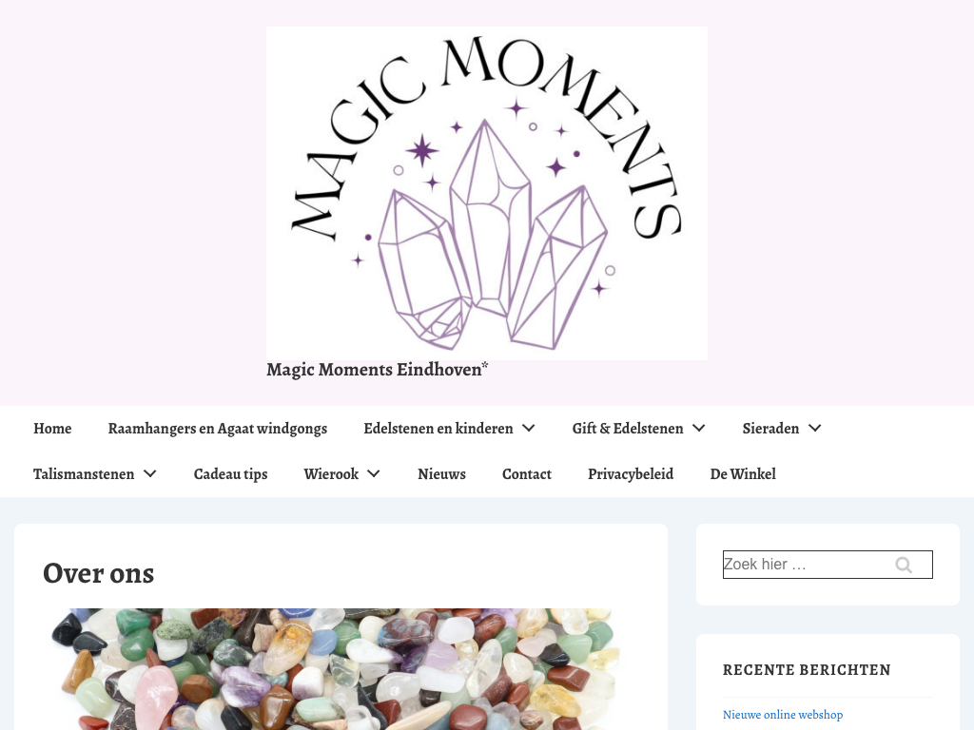Select the Cadeau tips menu item
This screenshot has height=730, width=974.
(x=230, y=474)
